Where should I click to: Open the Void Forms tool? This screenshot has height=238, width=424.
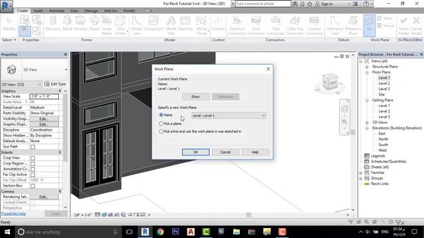(x=121, y=26)
